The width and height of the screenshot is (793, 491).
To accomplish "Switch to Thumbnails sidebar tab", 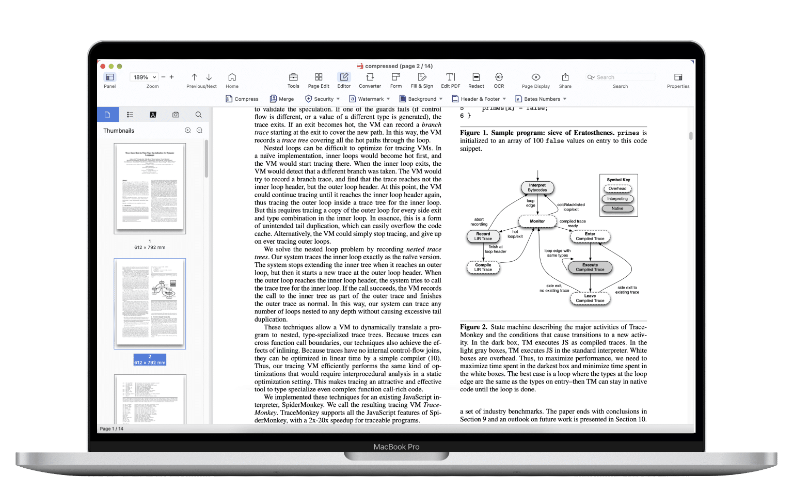I will coord(107,115).
